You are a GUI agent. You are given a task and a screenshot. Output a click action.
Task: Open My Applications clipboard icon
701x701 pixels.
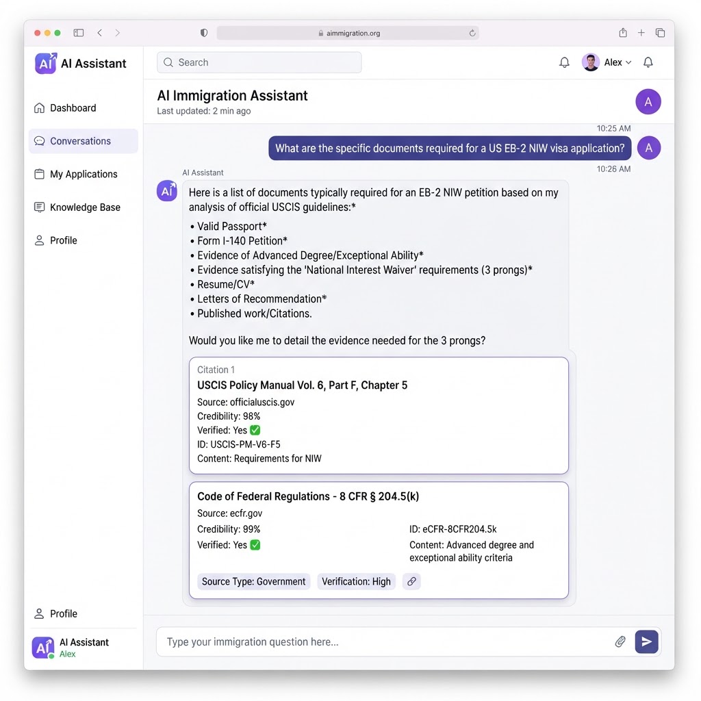pos(39,174)
